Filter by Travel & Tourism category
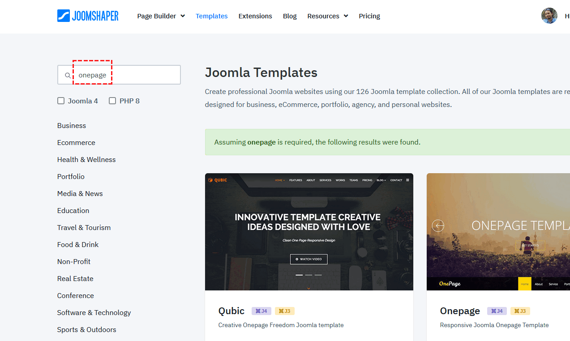The width and height of the screenshot is (570, 341). (x=84, y=228)
